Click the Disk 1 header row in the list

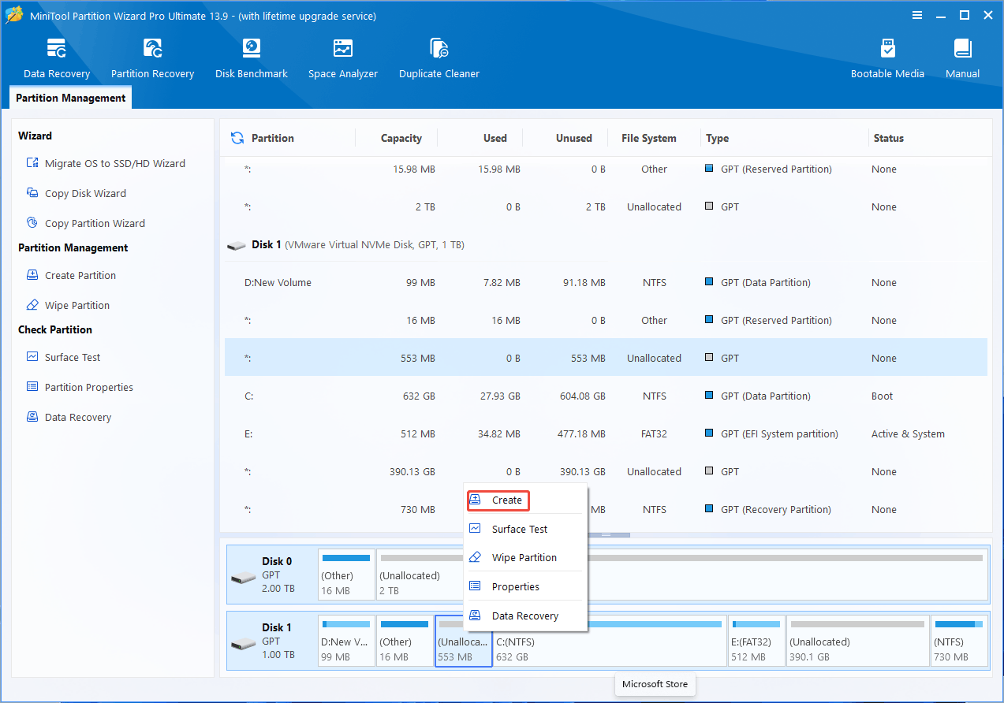point(606,244)
